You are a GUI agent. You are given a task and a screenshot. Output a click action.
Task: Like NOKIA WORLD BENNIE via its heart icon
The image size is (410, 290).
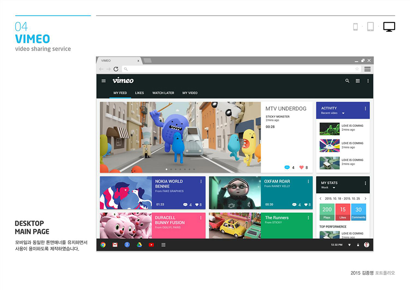pyautogui.click(x=198, y=205)
